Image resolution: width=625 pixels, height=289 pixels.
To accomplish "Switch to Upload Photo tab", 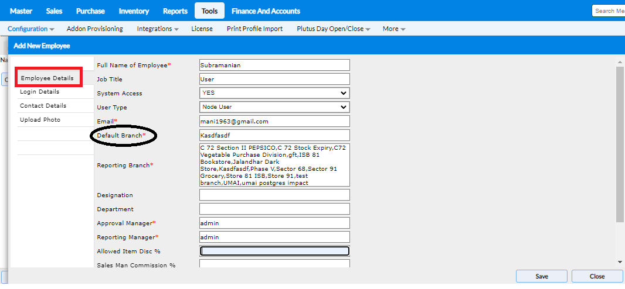I will (40, 120).
